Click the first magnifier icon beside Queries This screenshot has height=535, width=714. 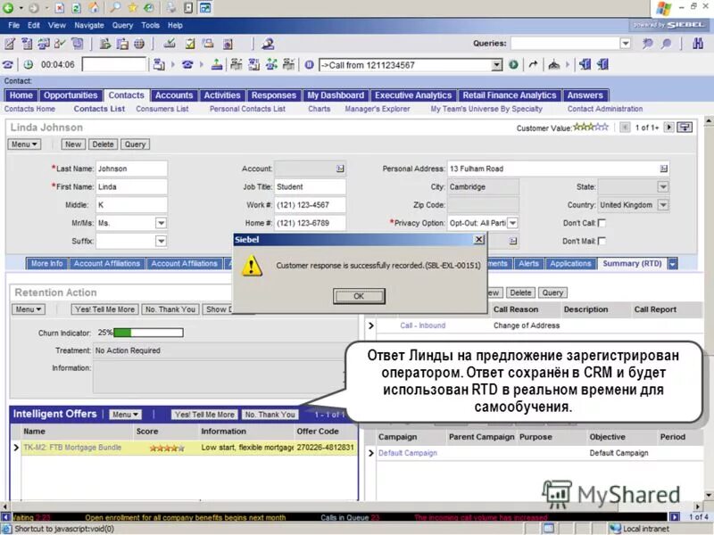coord(648,44)
